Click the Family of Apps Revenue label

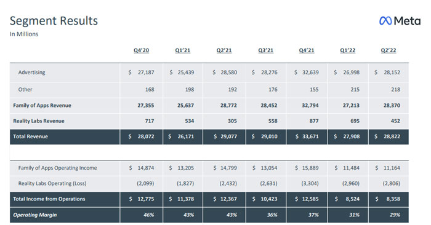tap(42, 105)
